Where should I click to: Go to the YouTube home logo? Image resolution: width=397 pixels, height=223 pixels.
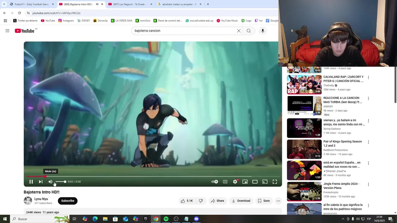tap(25, 31)
